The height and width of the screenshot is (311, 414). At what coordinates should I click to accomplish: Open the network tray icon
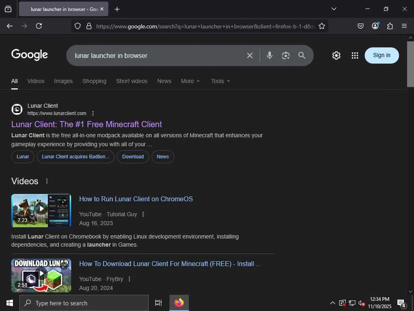point(352,303)
